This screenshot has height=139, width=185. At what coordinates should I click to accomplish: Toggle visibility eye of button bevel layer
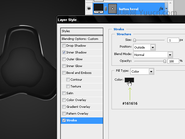(89, 9)
